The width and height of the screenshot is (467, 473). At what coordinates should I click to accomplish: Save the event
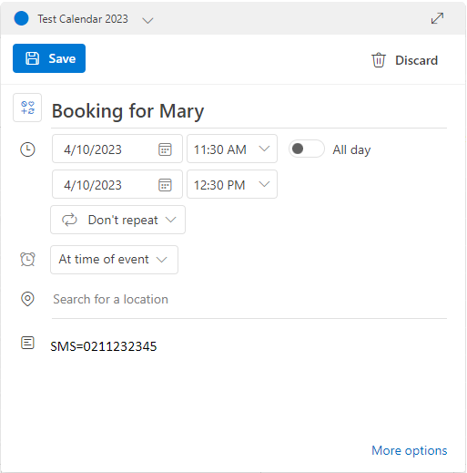[49, 58]
